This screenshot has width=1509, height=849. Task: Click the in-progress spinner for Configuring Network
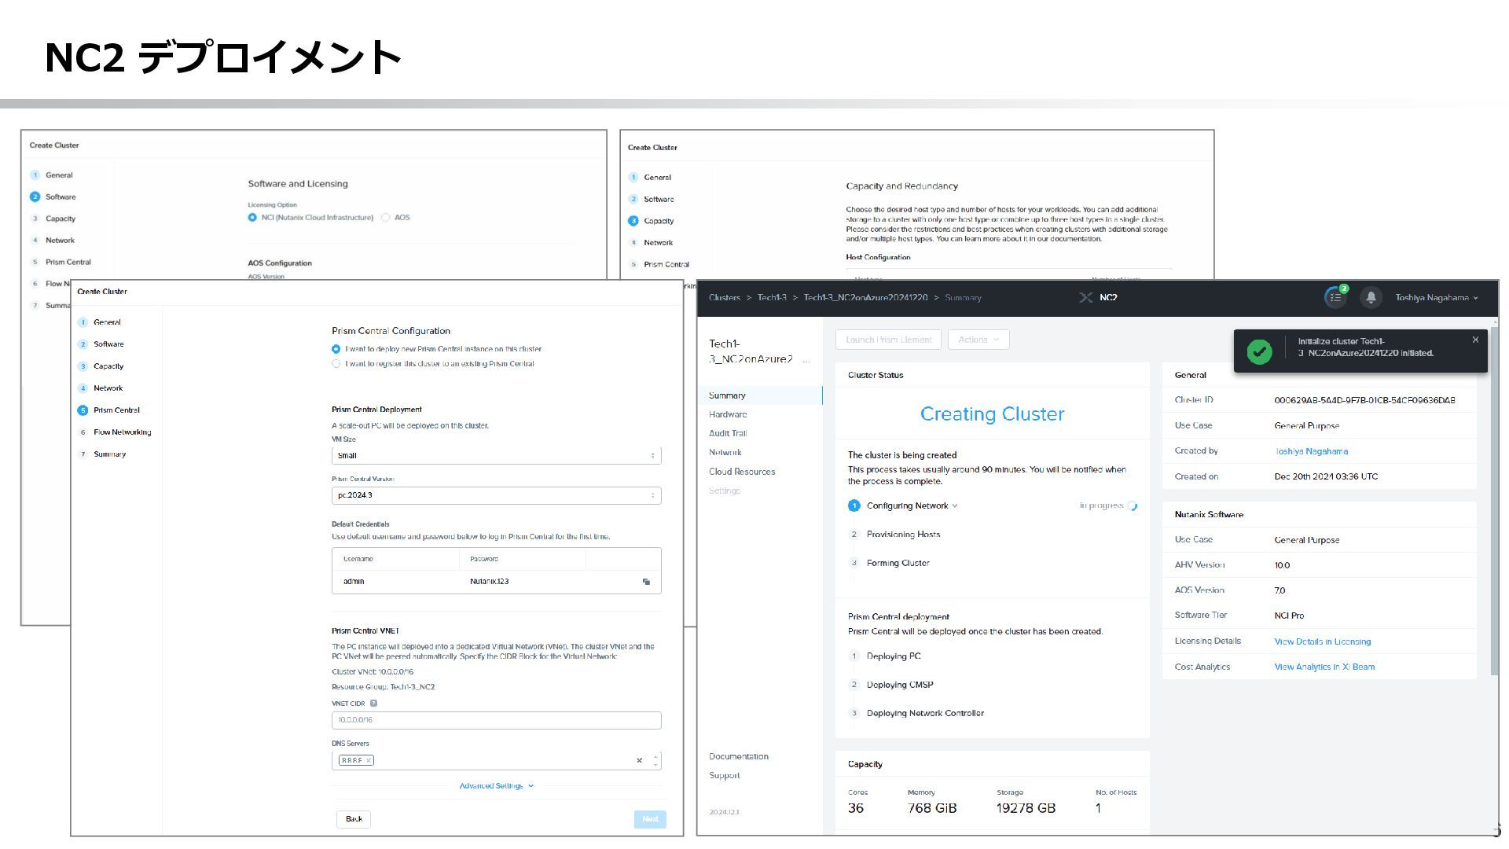pos(1133,506)
